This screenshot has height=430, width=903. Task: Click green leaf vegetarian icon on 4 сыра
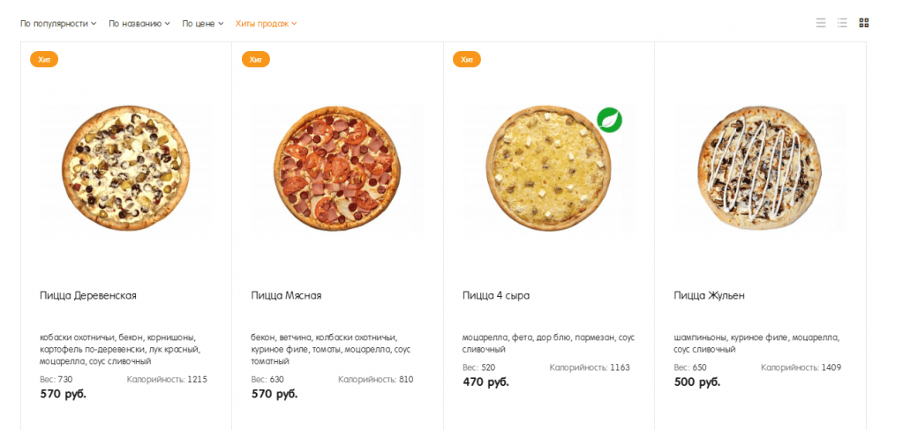pyautogui.click(x=609, y=120)
